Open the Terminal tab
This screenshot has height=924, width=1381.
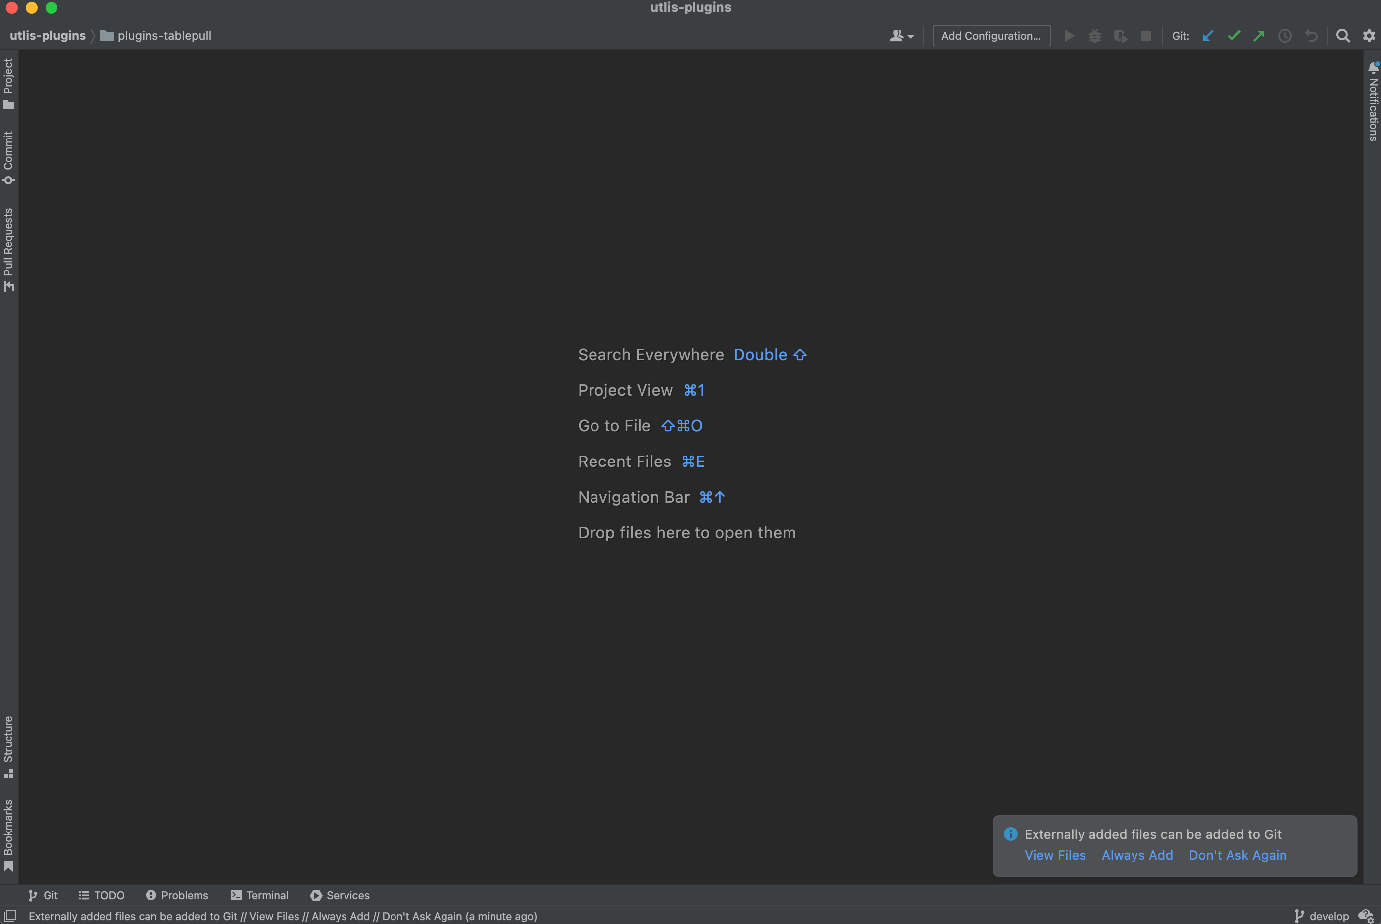tap(259, 895)
